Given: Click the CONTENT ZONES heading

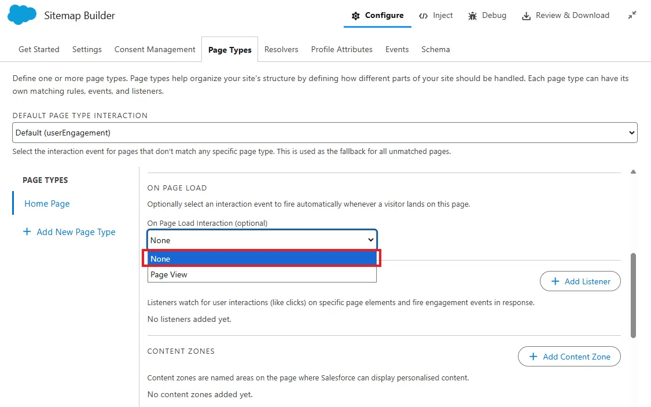Looking at the screenshot, I should pyautogui.click(x=181, y=351).
